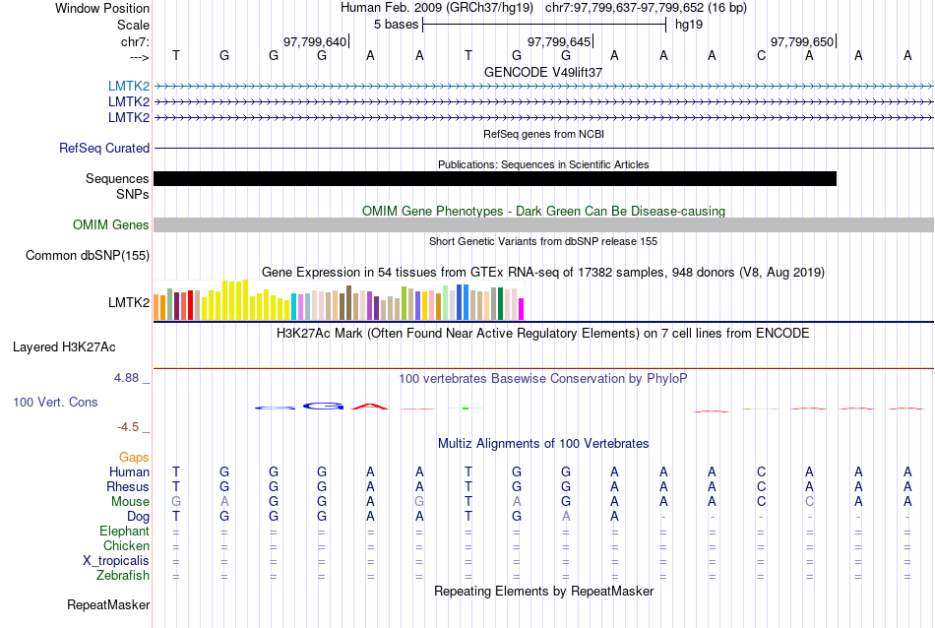Click the chr7:97,799,637-97,799,652 (16 bp) position text

646,8
